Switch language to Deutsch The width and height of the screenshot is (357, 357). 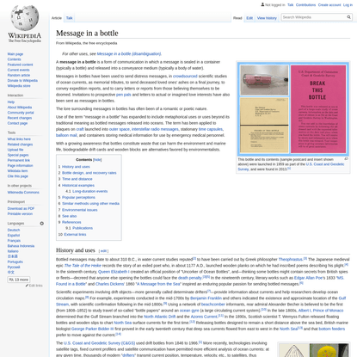[14, 230]
